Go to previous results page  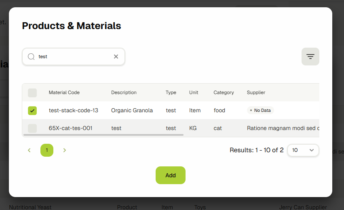pos(29,150)
